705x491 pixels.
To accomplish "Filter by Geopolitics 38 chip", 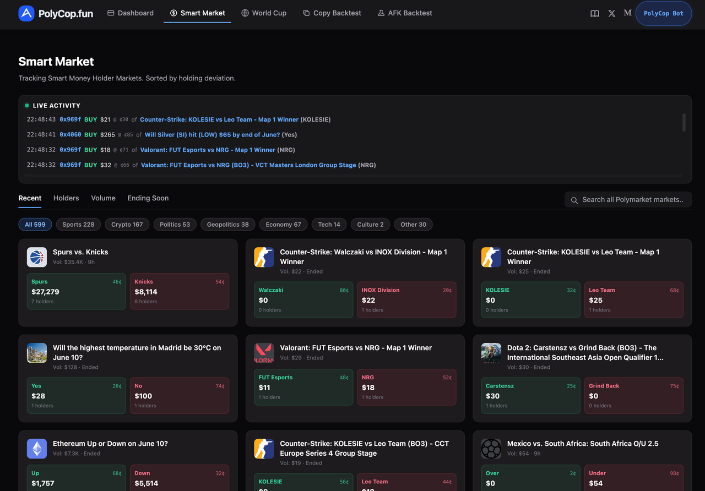I will [x=228, y=225].
